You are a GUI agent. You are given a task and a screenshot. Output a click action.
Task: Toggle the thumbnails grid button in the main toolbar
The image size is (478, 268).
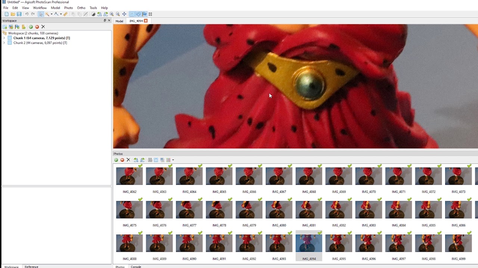click(x=150, y=14)
